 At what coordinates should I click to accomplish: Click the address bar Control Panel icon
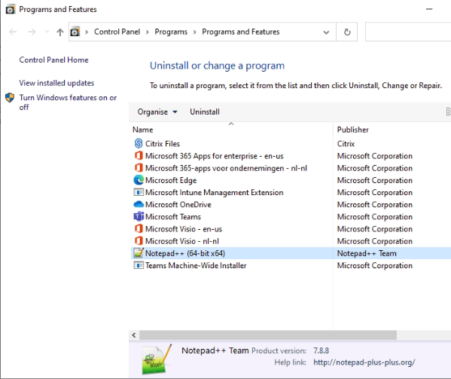(x=75, y=32)
